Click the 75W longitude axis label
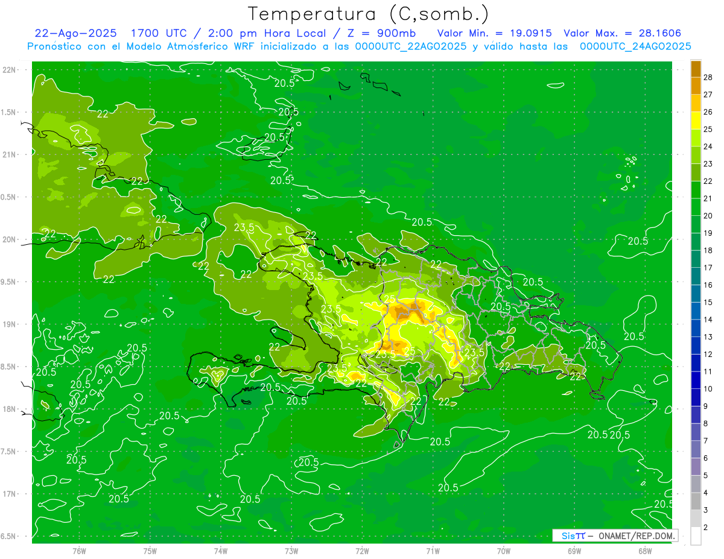Image resolution: width=724 pixels, height=559 pixels. tap(150, 551)
